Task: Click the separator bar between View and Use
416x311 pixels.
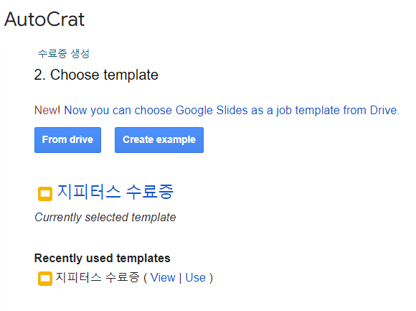Action: click(x=180, y=278)
